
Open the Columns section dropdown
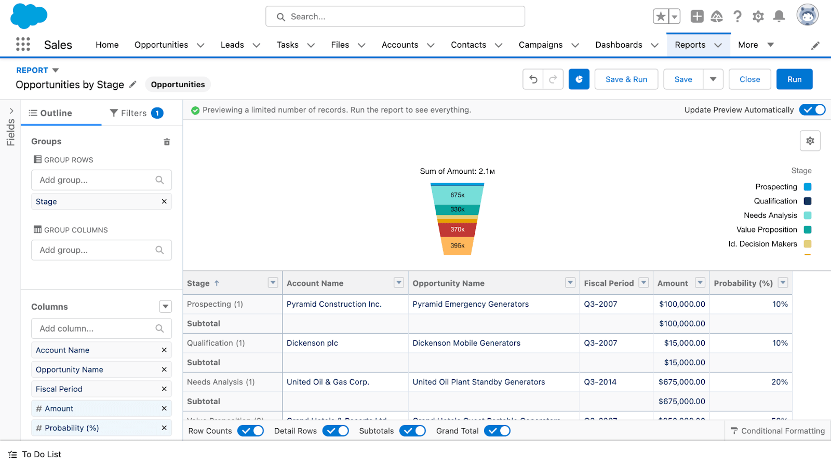pyautogui.click(x=166, y=307)
